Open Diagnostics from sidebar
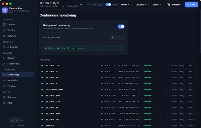The height and width of the screenshot is (128, 201). tap(17, 64)
